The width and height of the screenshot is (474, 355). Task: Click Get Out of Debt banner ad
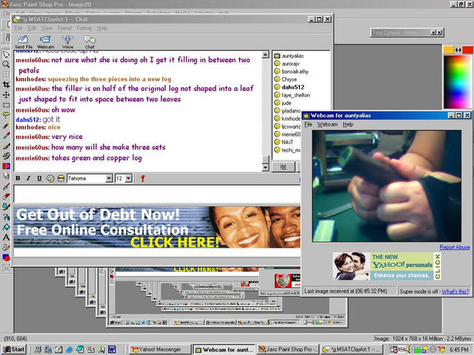(157, 227)
